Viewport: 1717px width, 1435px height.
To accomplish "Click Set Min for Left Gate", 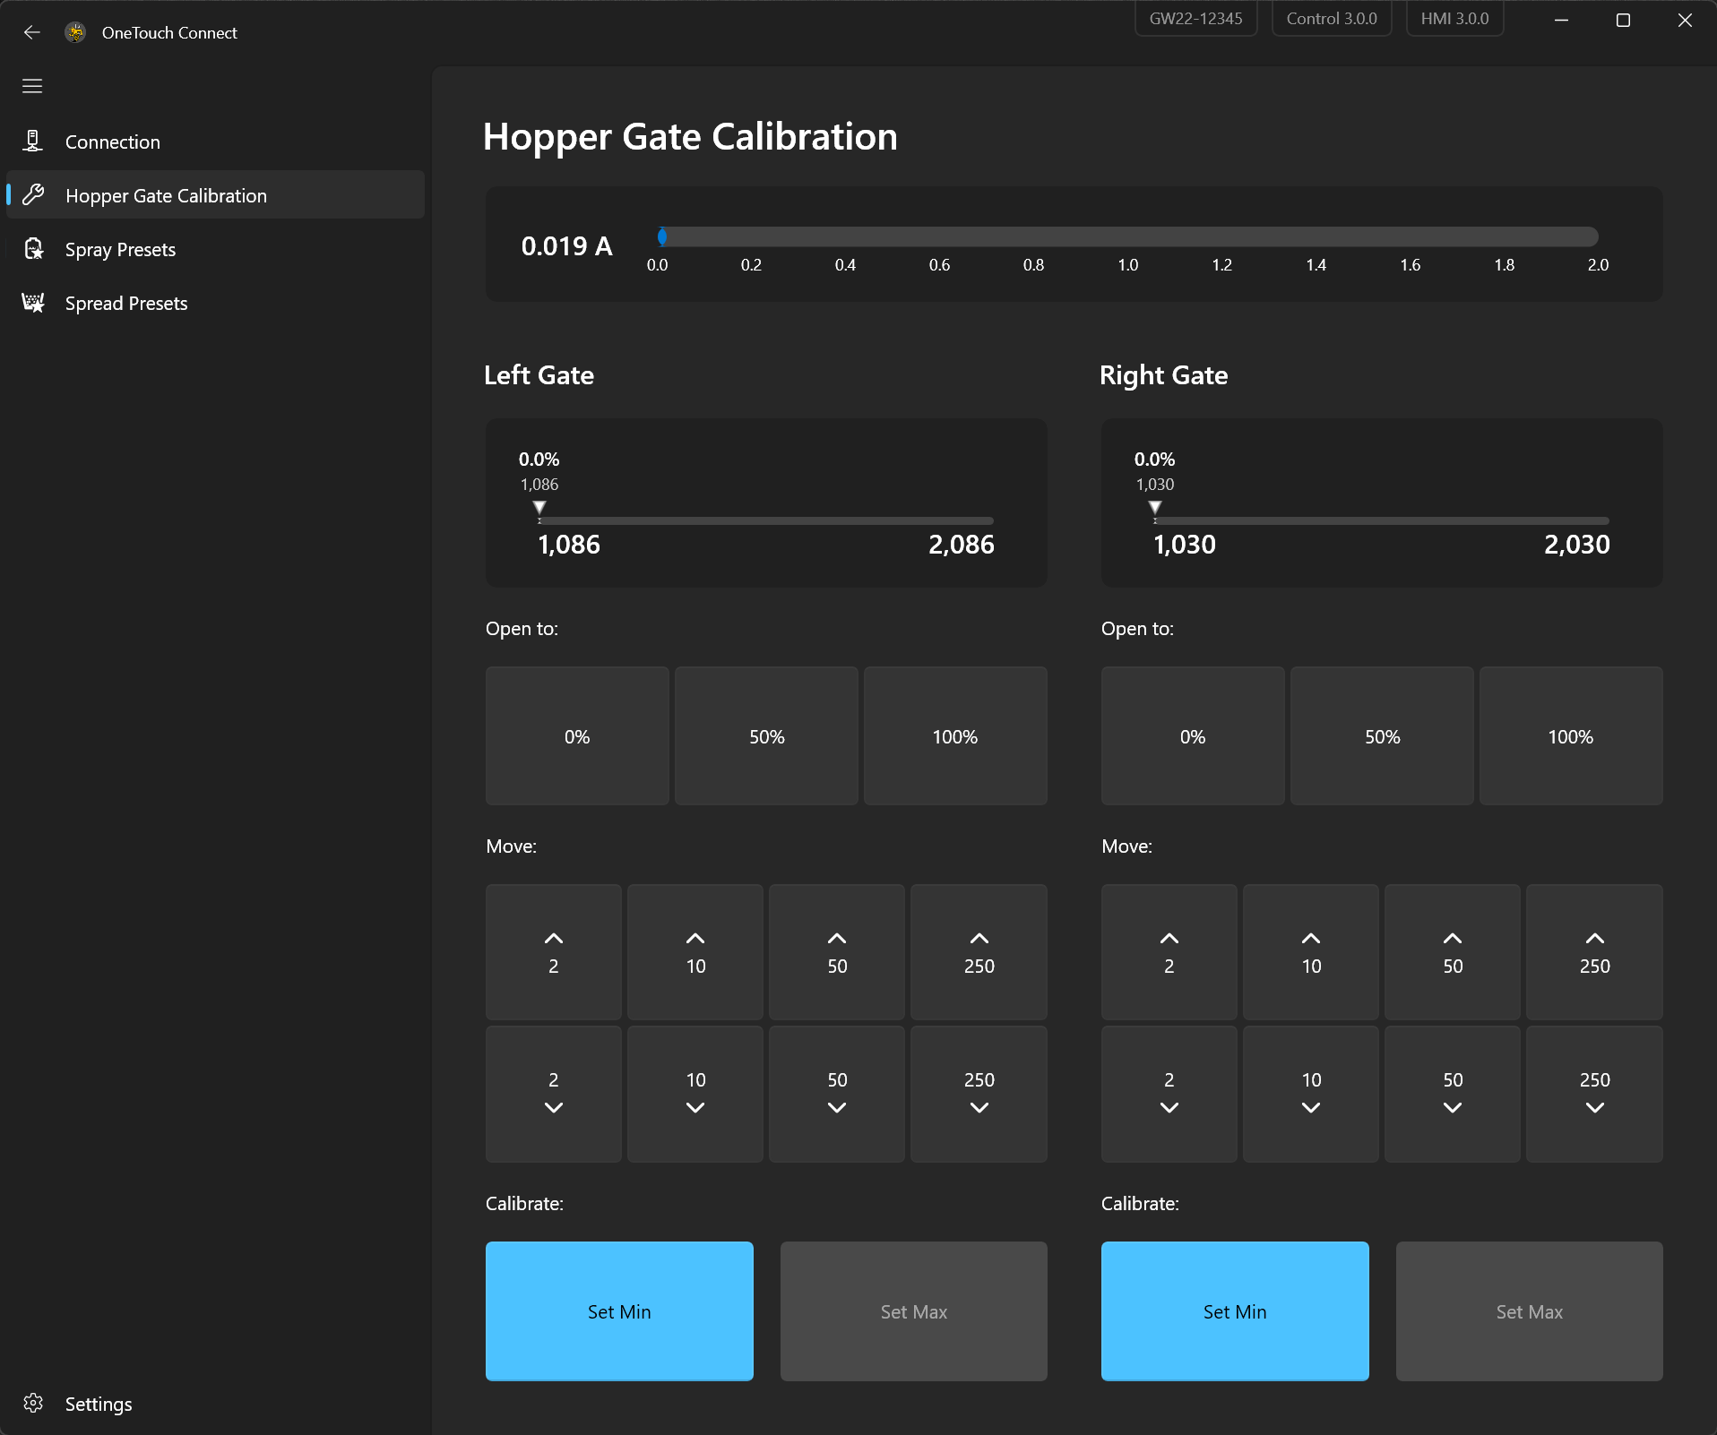I will (619, 1311).
